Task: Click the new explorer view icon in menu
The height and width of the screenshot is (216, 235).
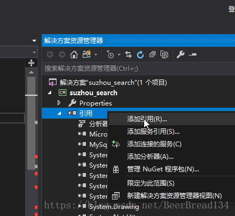Action: point(116,196)
